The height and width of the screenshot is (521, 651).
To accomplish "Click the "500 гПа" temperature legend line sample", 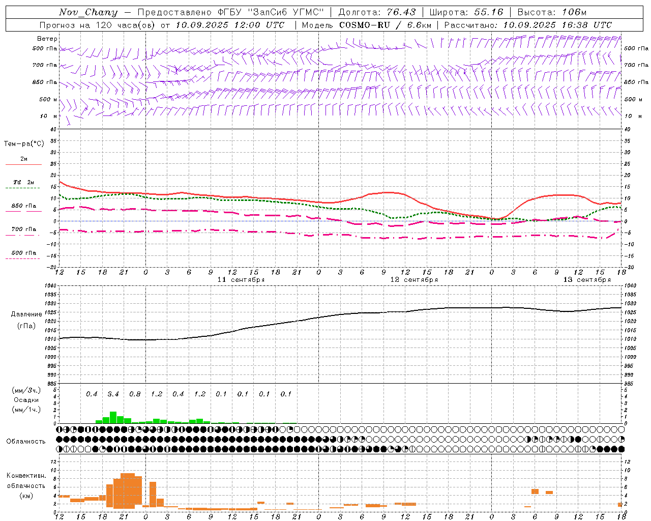I will pos(22,259).
